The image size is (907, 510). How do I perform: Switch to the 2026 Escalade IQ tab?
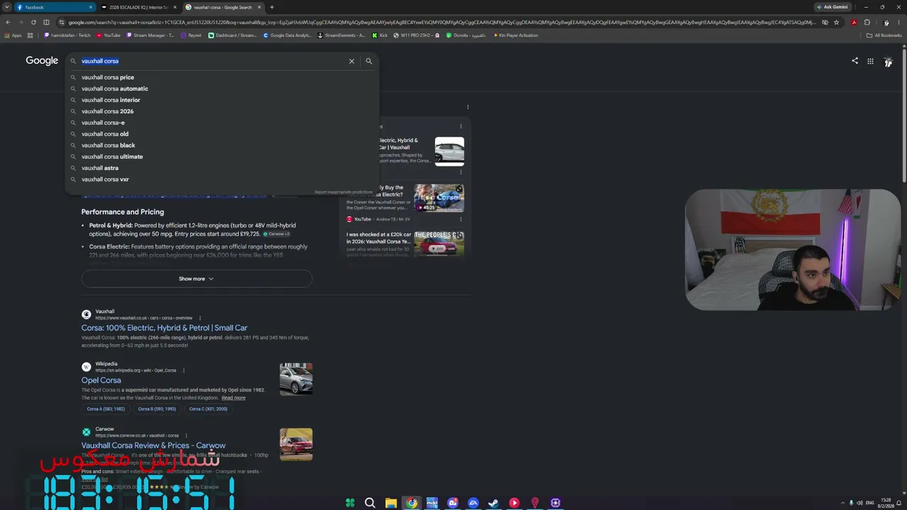tap(139, 7)
